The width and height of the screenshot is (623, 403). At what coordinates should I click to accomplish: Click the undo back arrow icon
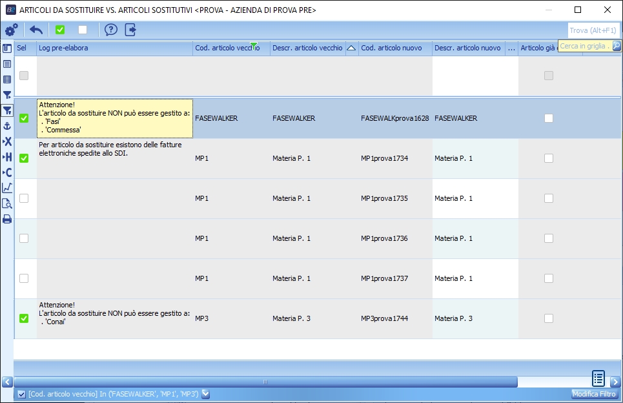coord(36,30)
